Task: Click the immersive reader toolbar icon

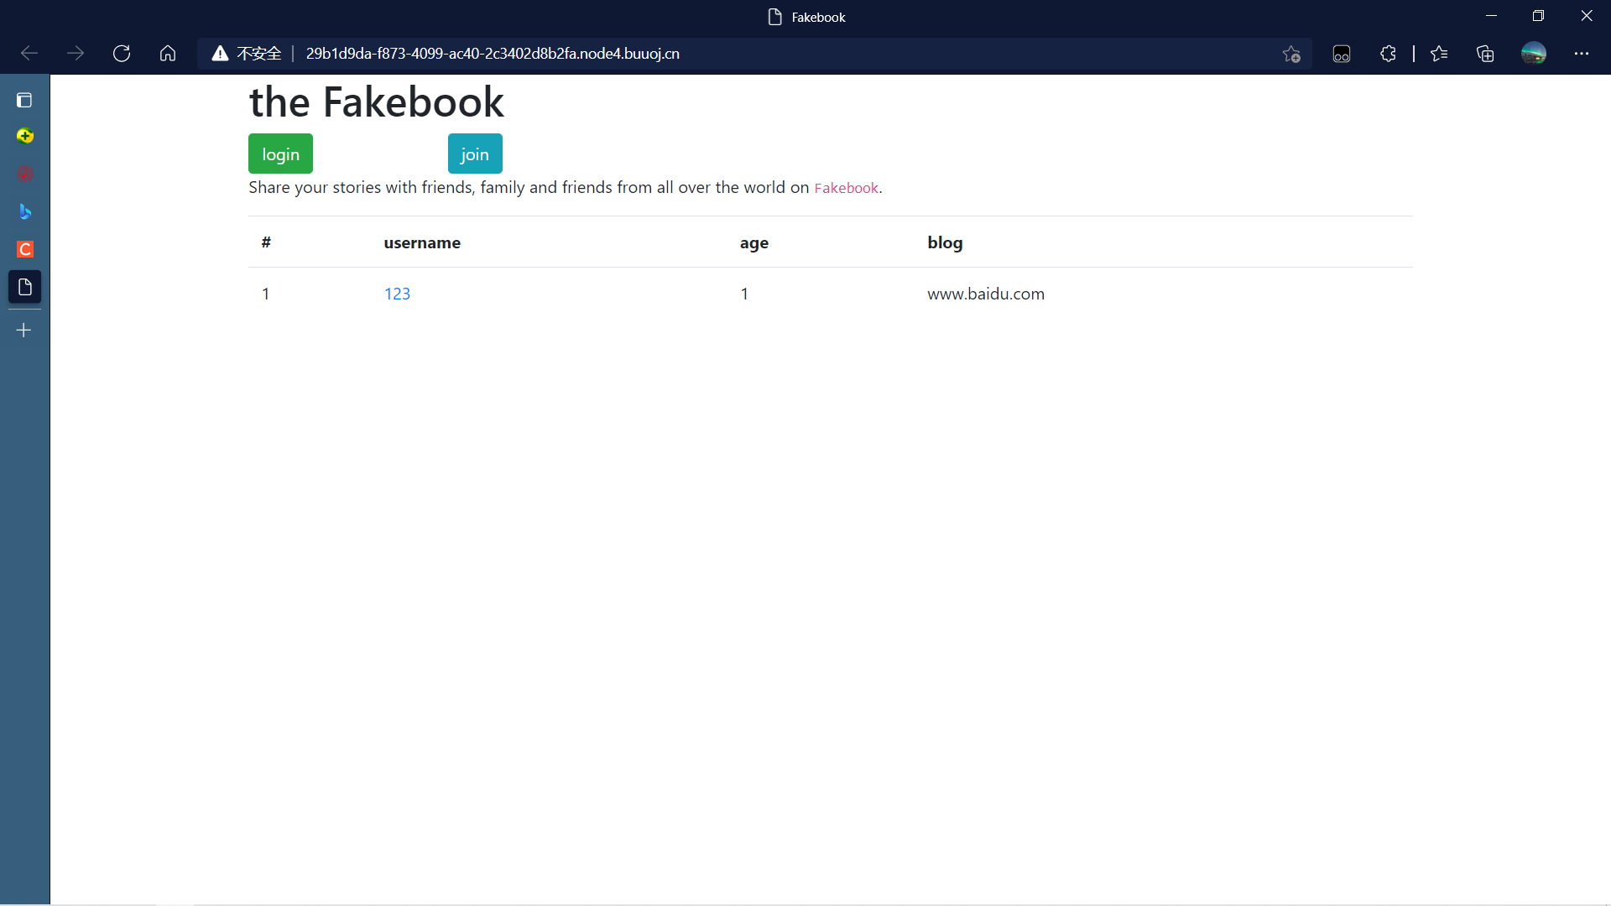Action: 1342,54
